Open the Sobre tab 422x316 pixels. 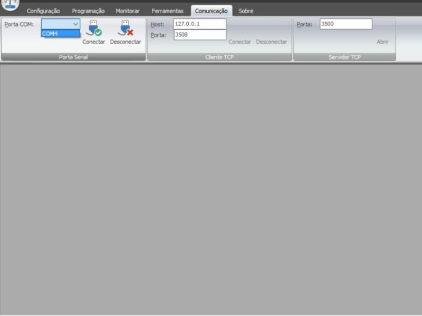click(246, 11)
